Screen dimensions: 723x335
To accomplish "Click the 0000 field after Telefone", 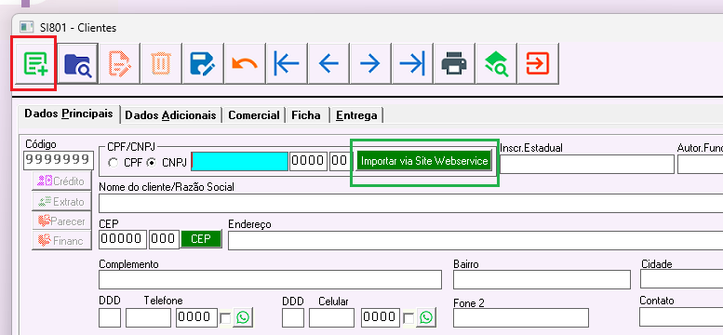I will click(196, 317).
